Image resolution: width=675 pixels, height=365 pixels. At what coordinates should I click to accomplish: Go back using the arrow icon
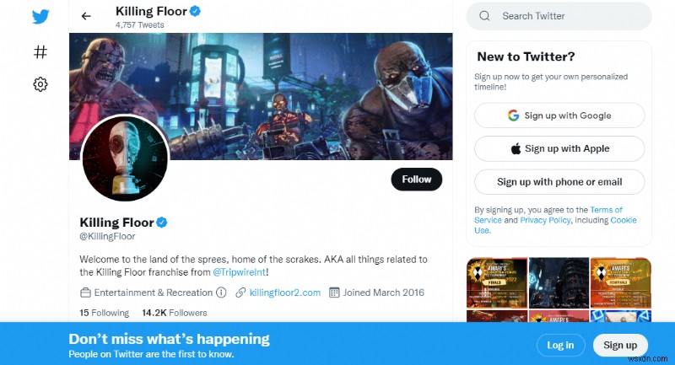click(x=86, y=16)
